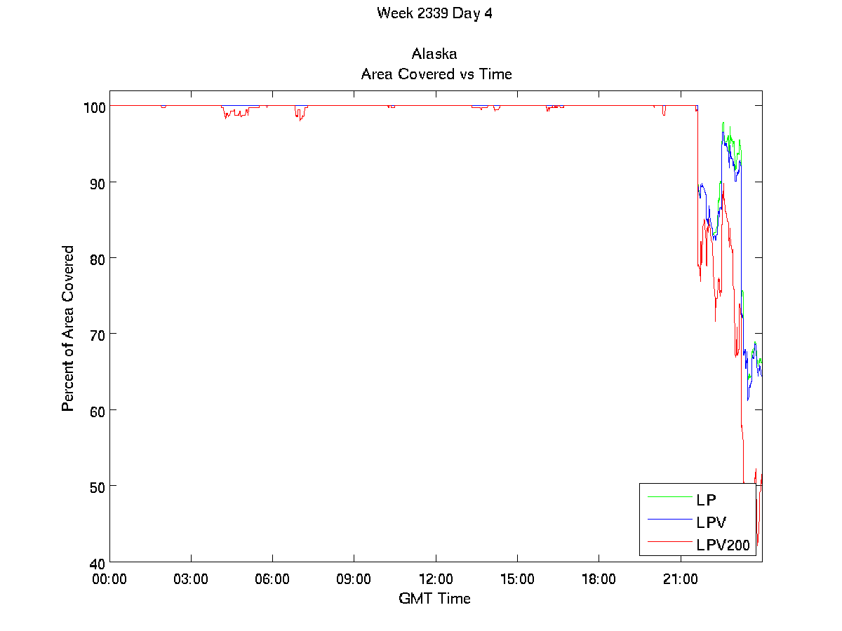Click the 60 percent y-axis label
Viewport: 842px width, 631px height.
tap(98, 410)
